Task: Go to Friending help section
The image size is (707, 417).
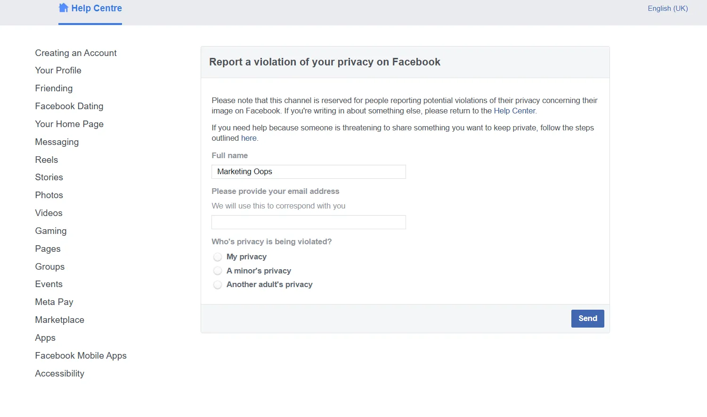Action: click(54, 88)
